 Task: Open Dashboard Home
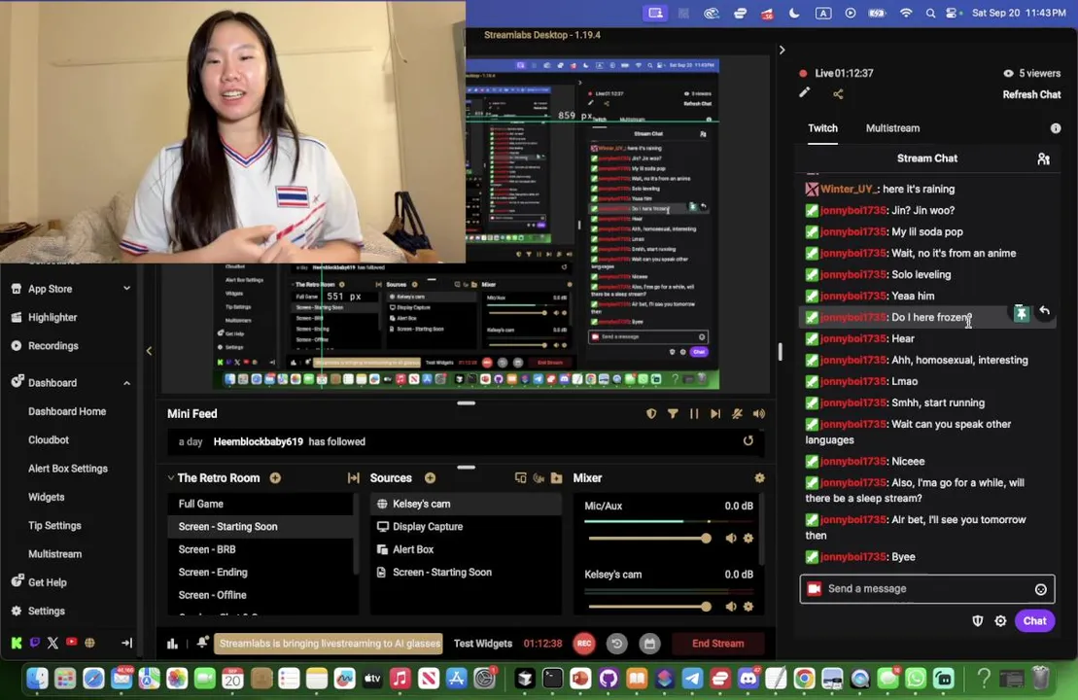tap(67, 411)
